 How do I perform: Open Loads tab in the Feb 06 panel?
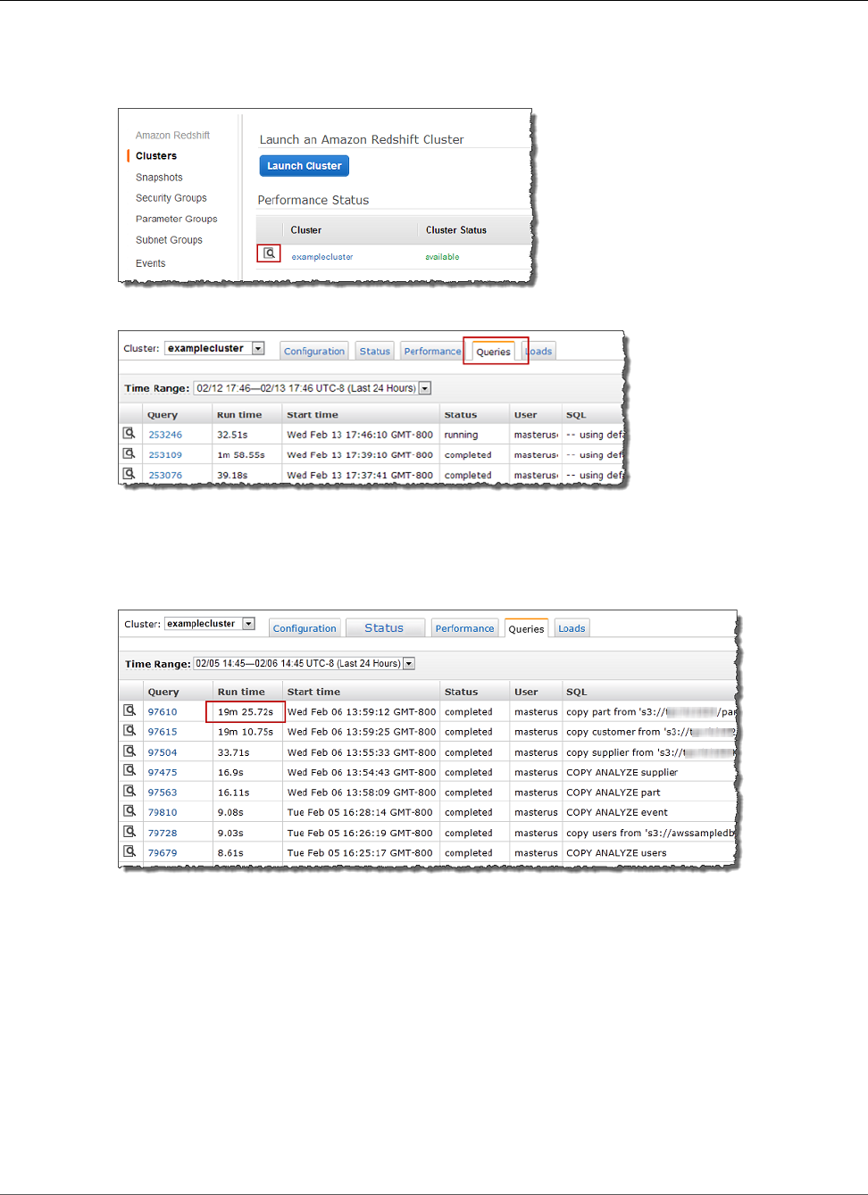click(x=572, y=628)
